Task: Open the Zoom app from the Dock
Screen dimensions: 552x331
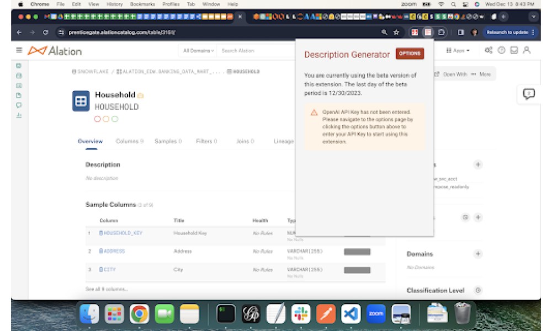Action: (x=375, y=314)
